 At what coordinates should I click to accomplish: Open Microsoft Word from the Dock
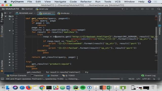(x=69, y=88)
